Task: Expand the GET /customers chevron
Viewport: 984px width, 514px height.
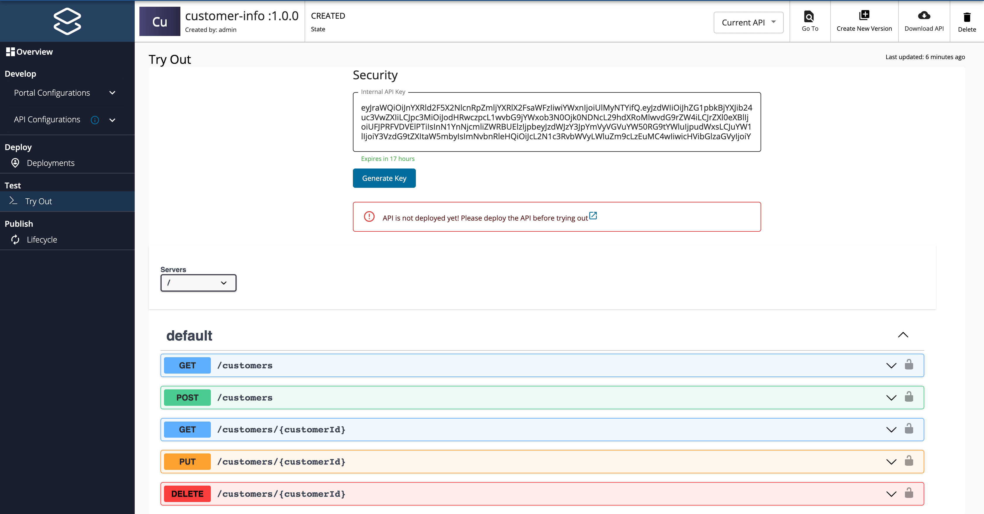Action: pos(891,366)
